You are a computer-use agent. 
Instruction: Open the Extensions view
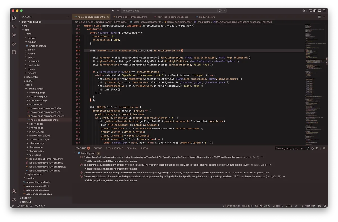pyautogui.click(x=14, y=52)
